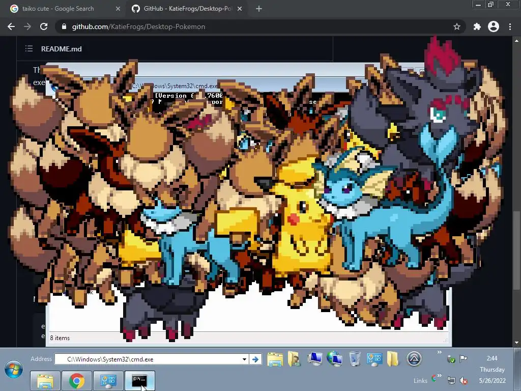Click the Chrome URL address bar
Image resolution: width=521 pixels, height=391 pixels.
pos(259,26)
